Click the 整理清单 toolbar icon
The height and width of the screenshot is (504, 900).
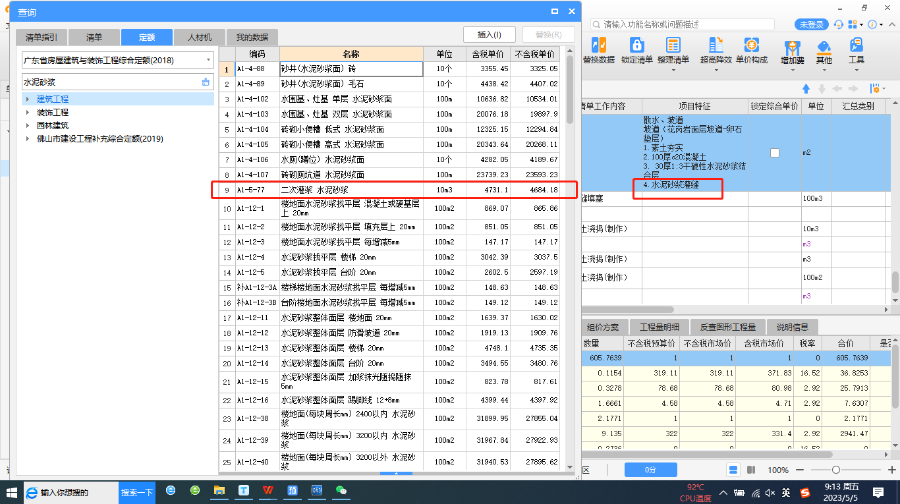point(673,45)
